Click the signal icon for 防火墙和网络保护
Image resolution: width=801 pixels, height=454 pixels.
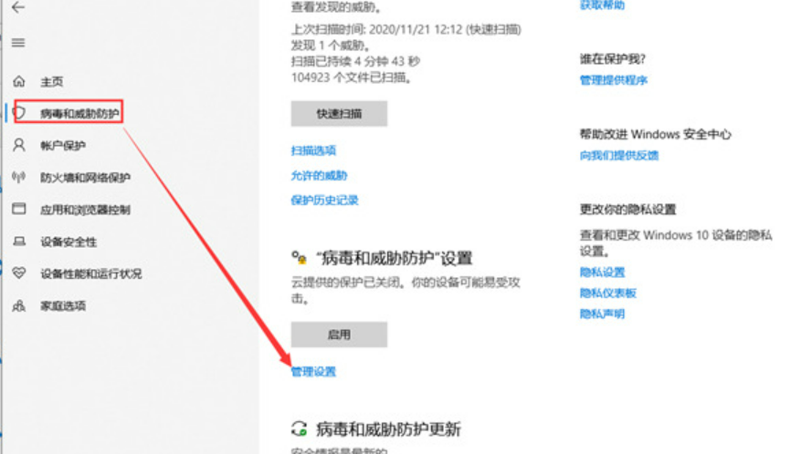coord(19,177)
